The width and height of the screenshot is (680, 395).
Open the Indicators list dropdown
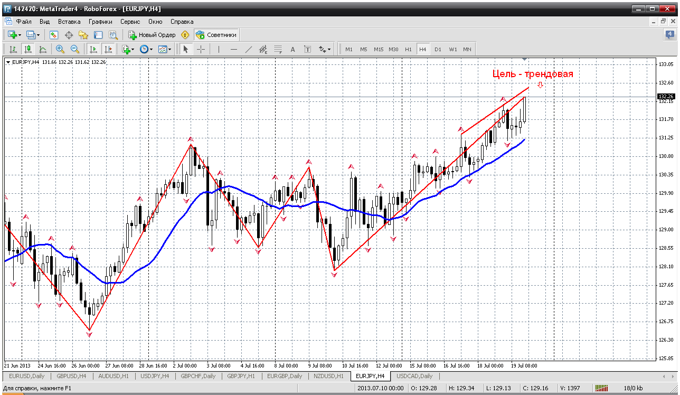(x=127, y=49)
